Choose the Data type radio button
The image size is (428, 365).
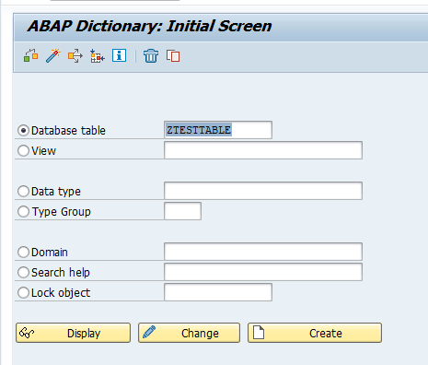point(23,192)
